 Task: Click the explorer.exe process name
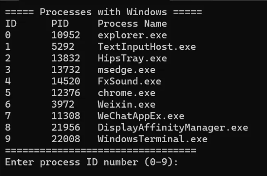(x=132, y=35)
